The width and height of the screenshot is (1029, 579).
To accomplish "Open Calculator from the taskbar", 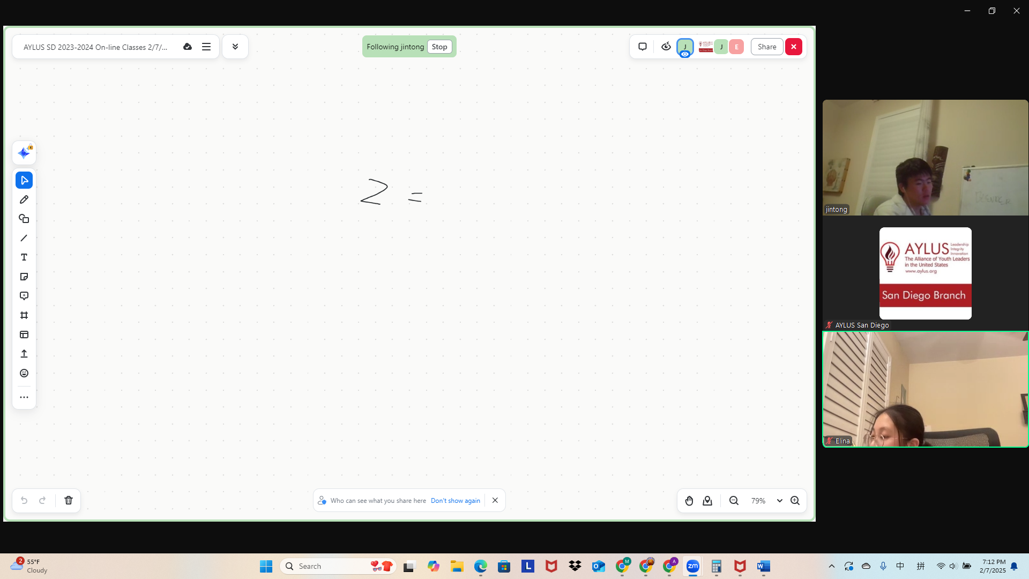I will [x=717, y=566].
